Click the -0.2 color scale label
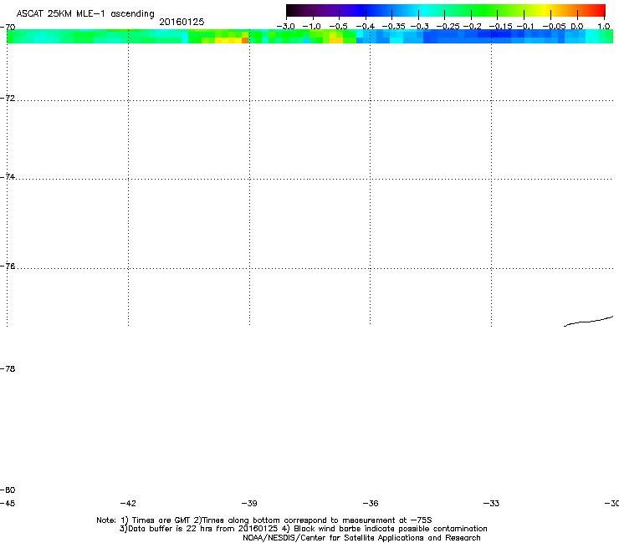The image size is (619, 543). pos(473,27)
